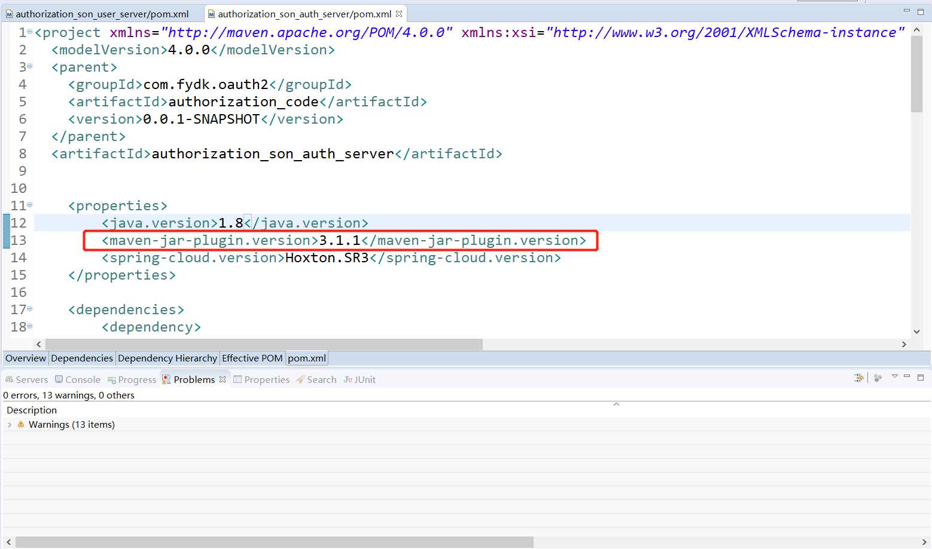932x549 pixels.
Task: Collapse the project element at line 1
Action: (30, 32)
